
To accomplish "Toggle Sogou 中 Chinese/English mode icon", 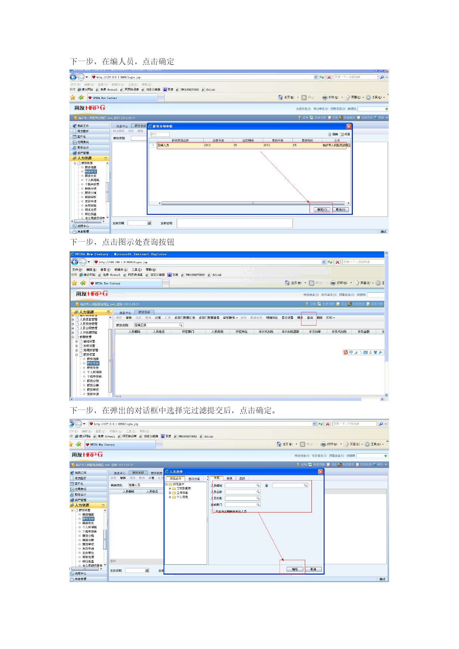I will pyautogui.click(x=351, y=352).
